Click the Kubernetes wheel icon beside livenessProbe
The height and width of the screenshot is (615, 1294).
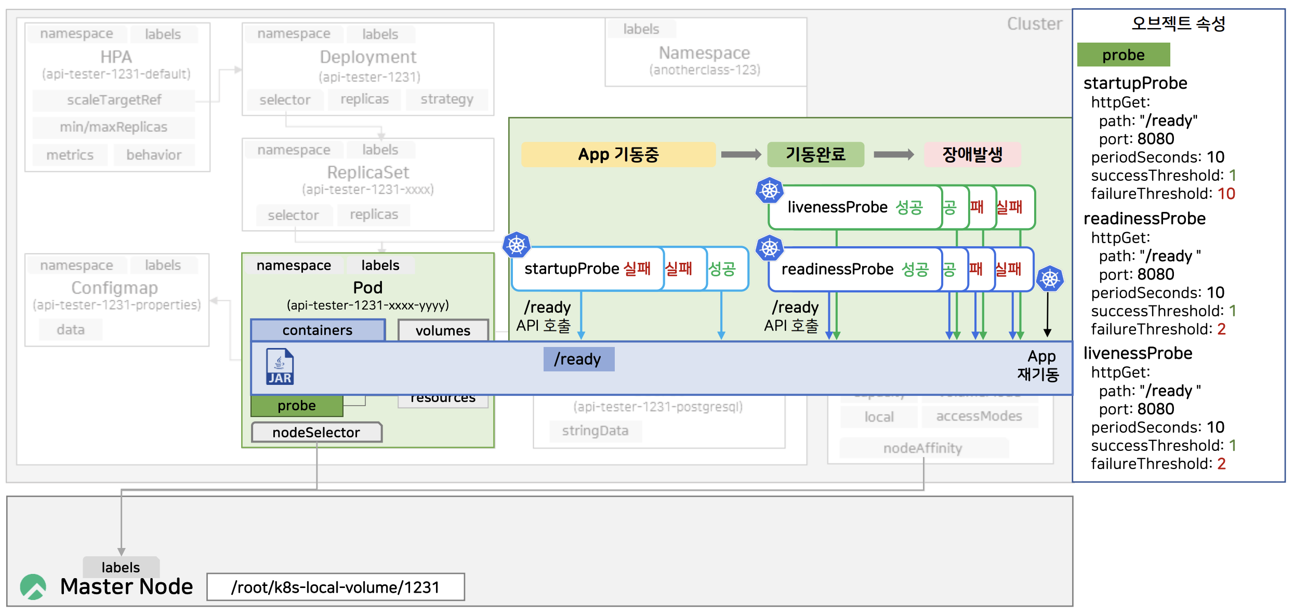[769, 191]
